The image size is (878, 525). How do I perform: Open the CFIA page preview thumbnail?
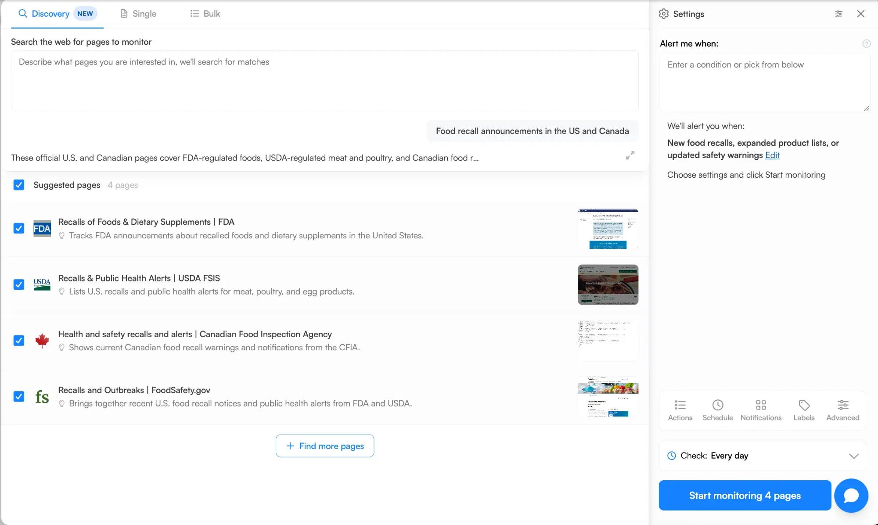point(608,341)
